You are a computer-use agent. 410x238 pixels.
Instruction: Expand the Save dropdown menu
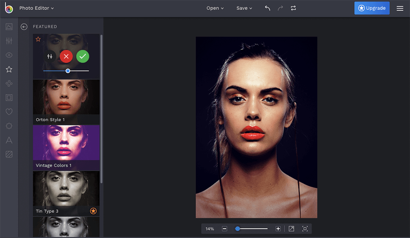244,8
